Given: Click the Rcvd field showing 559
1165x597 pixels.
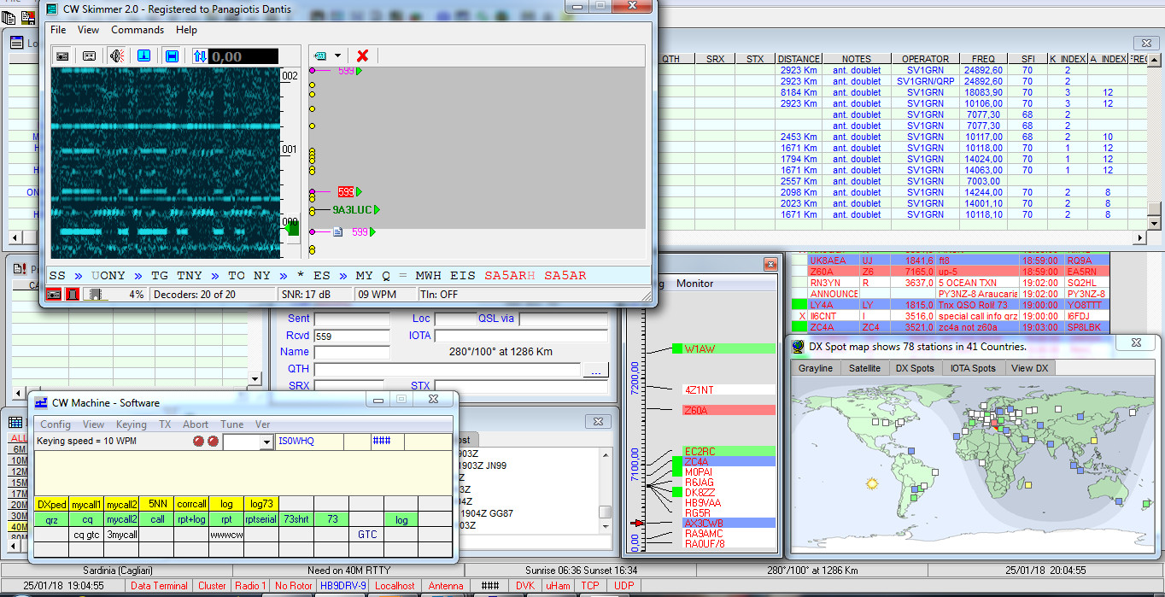Looking at the screenshot, I should [x=351, y=336].
